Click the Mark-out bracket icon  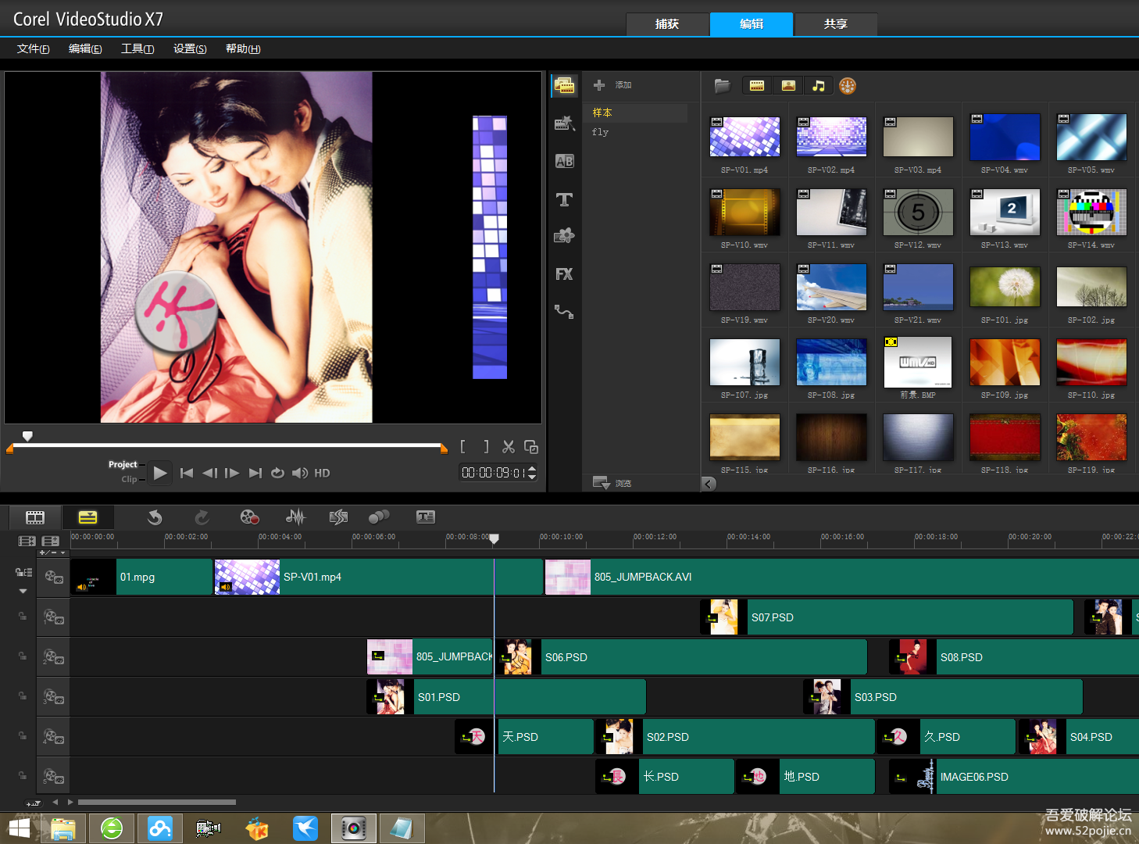(x=486, y=446)
